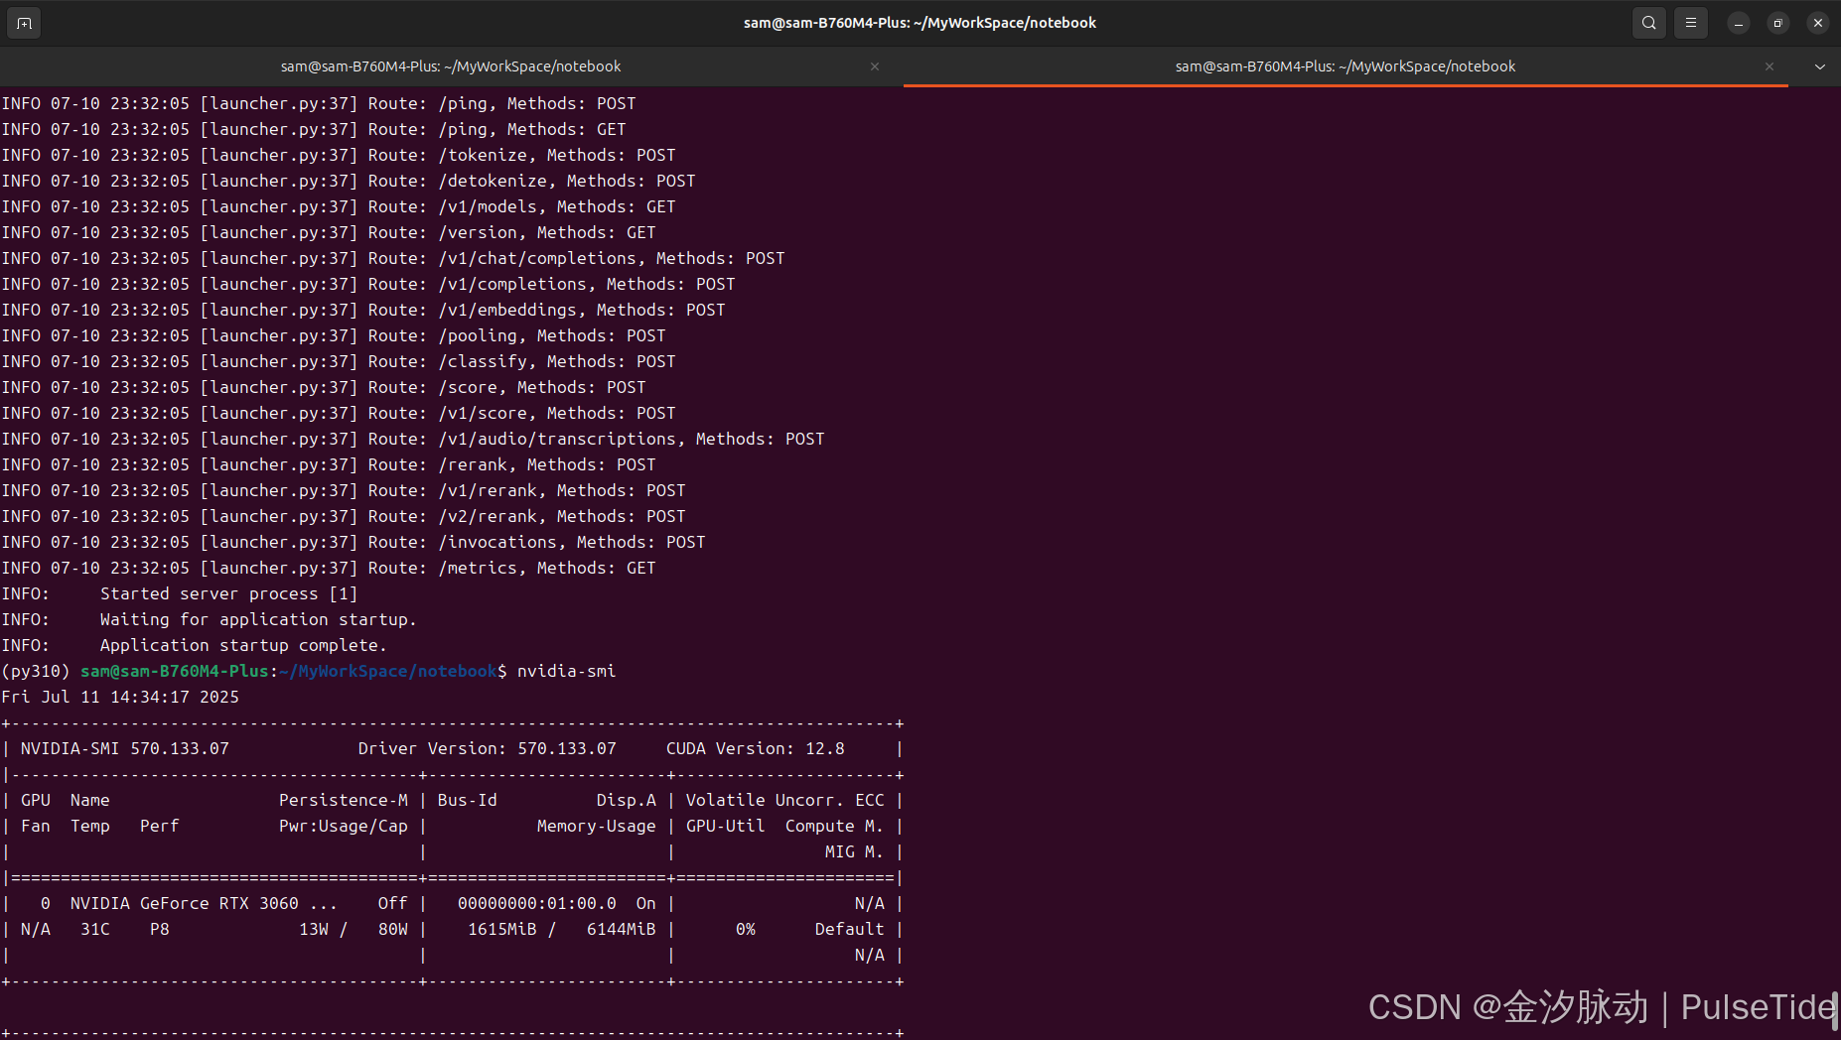Click the performance state 'P8' value
This screenshot has height=1040, width=1841.
[x=160, y=929]
